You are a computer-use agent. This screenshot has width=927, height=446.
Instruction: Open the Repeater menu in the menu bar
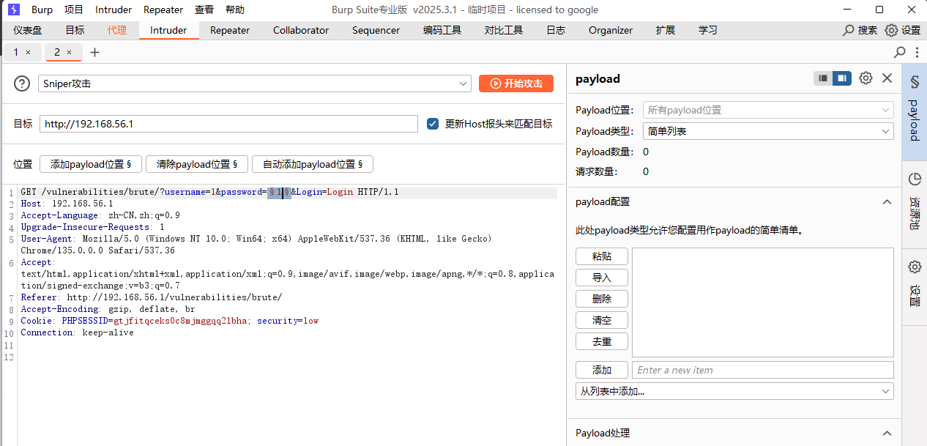point(163,10)
